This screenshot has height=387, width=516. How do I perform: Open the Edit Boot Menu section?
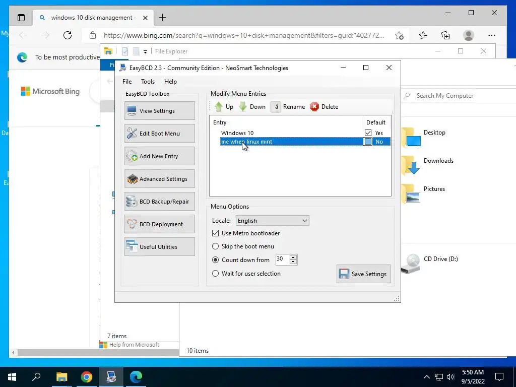tap(160, 133)
